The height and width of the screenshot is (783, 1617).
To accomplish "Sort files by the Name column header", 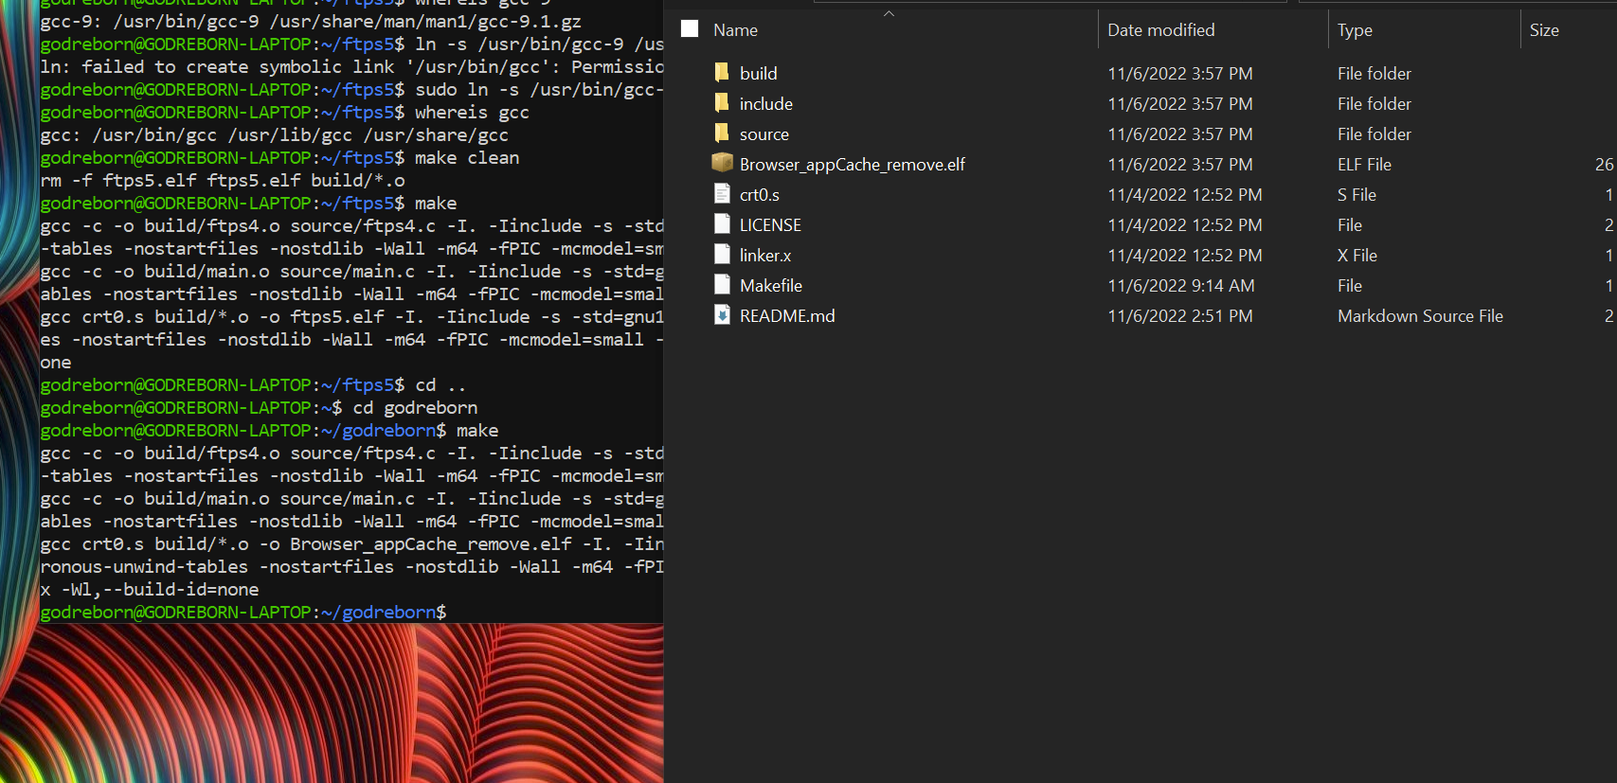I will [735, 30].
